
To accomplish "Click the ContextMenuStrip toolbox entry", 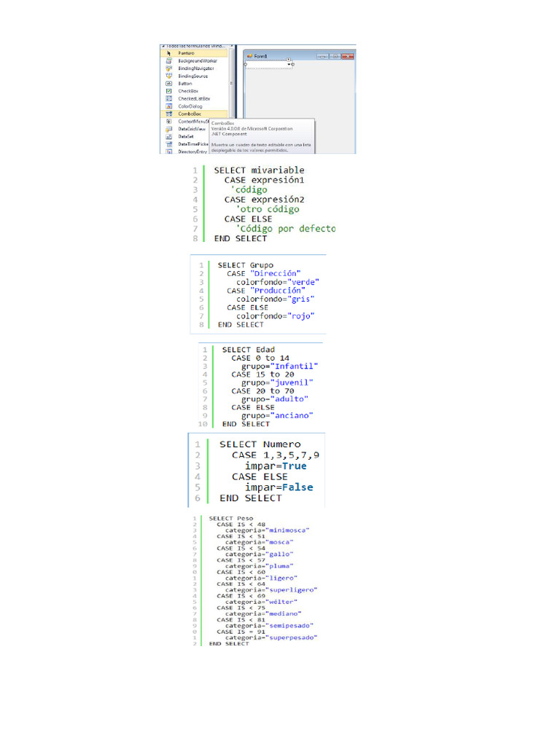I will 193,122.
